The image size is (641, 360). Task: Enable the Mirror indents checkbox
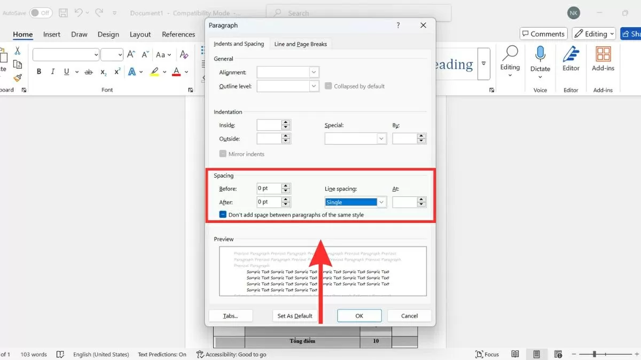(223, 154)
